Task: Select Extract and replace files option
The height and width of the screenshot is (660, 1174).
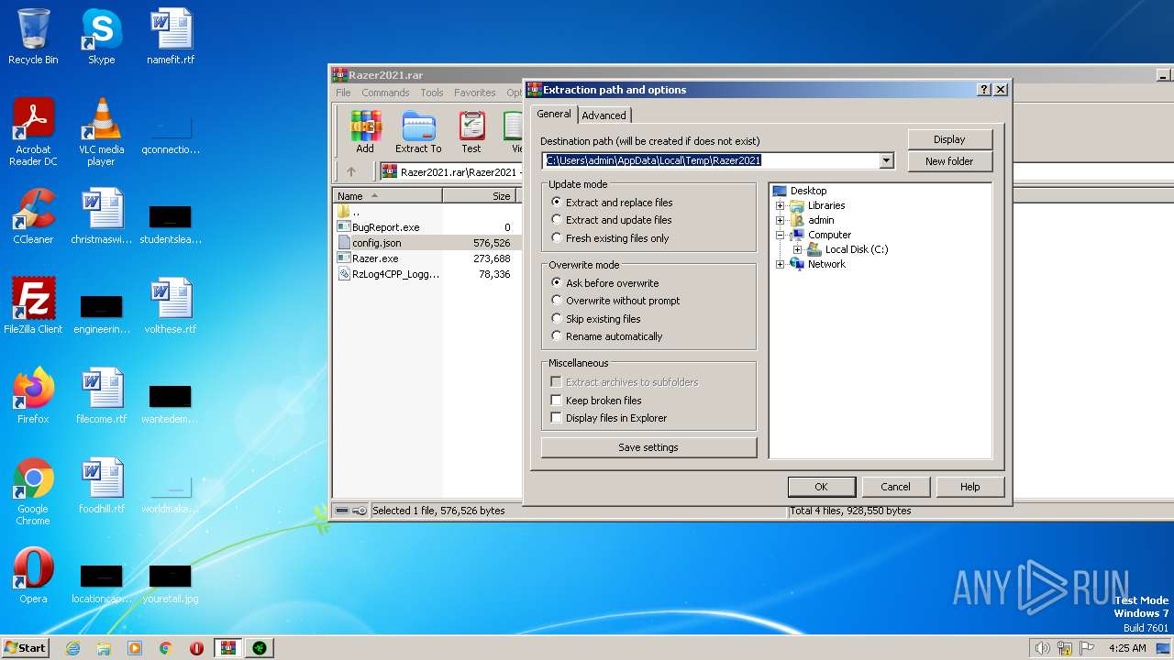Action: pyautogui.click(x=612, y=203)
